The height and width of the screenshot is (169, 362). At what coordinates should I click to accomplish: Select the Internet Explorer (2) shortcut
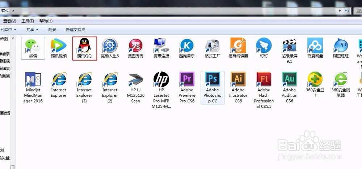(x=110, y=87)
